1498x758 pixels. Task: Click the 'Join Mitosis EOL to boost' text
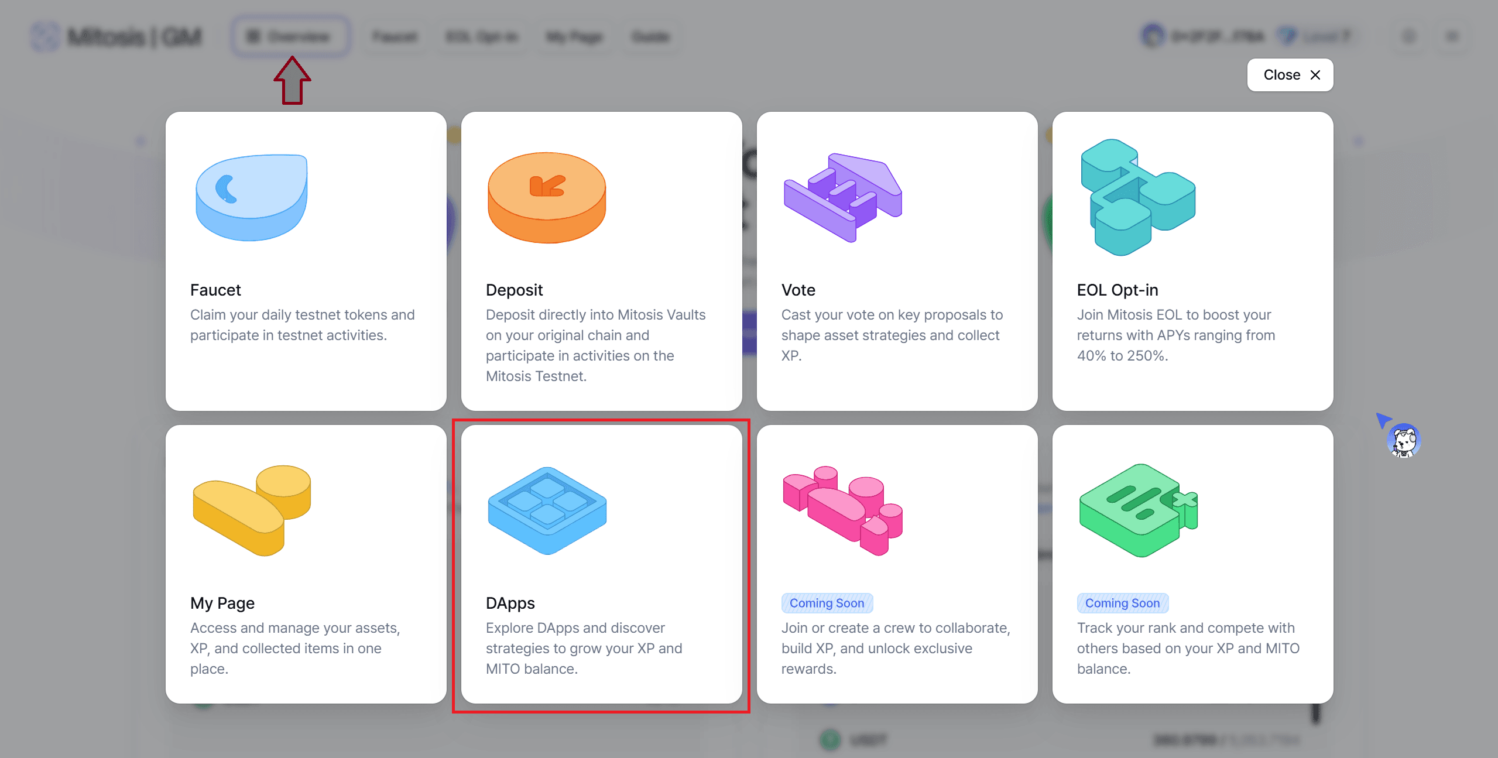coord(1176,335)
